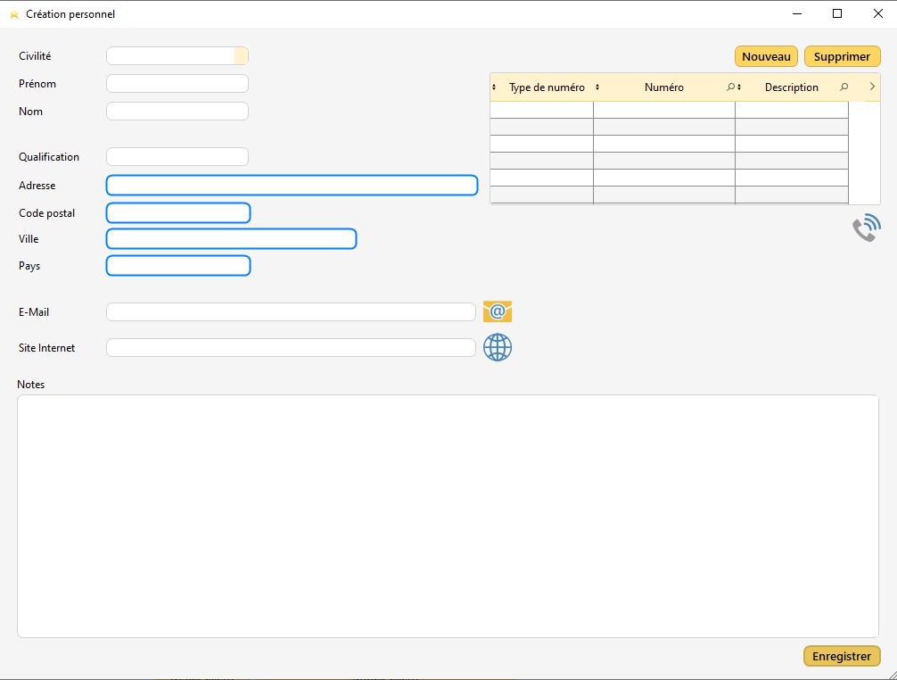Click into the Nom input field
The width and height of the screenshot is (897, 680).
tap(177, 112)
